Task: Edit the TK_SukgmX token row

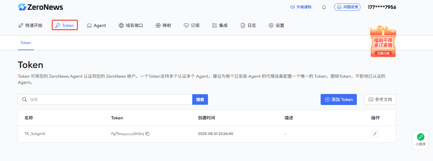Action: point(375,134)
